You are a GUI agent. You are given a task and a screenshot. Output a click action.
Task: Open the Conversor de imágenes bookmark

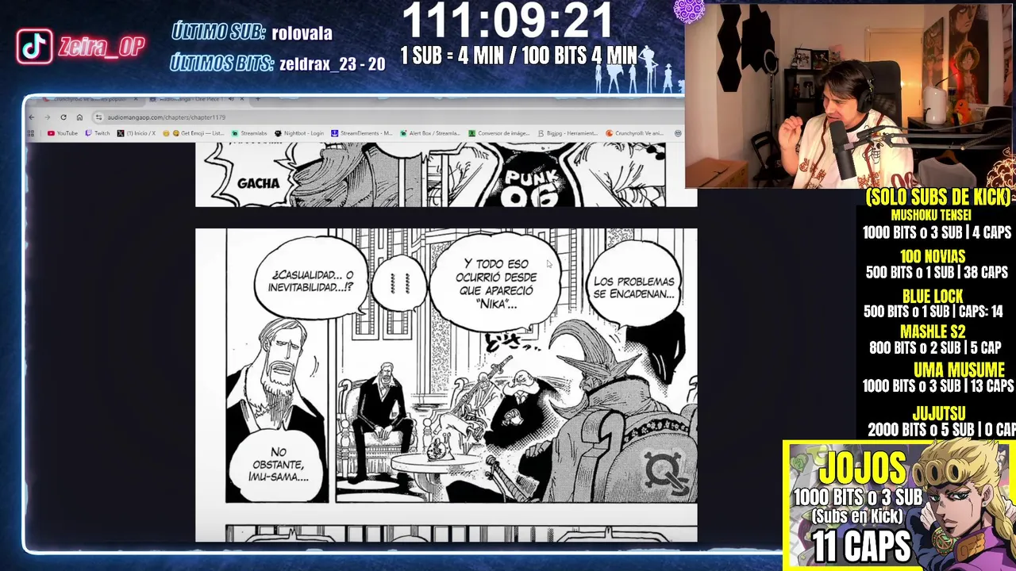pos(498,133)
